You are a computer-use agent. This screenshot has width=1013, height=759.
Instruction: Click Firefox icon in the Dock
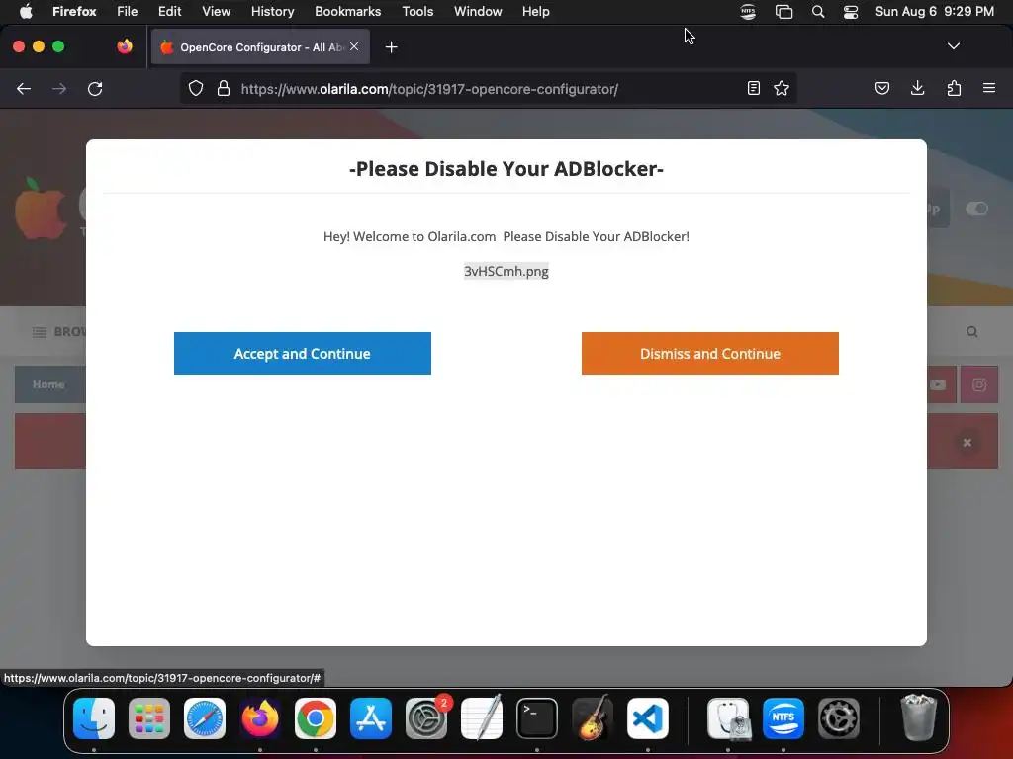[x=260, y=718]
